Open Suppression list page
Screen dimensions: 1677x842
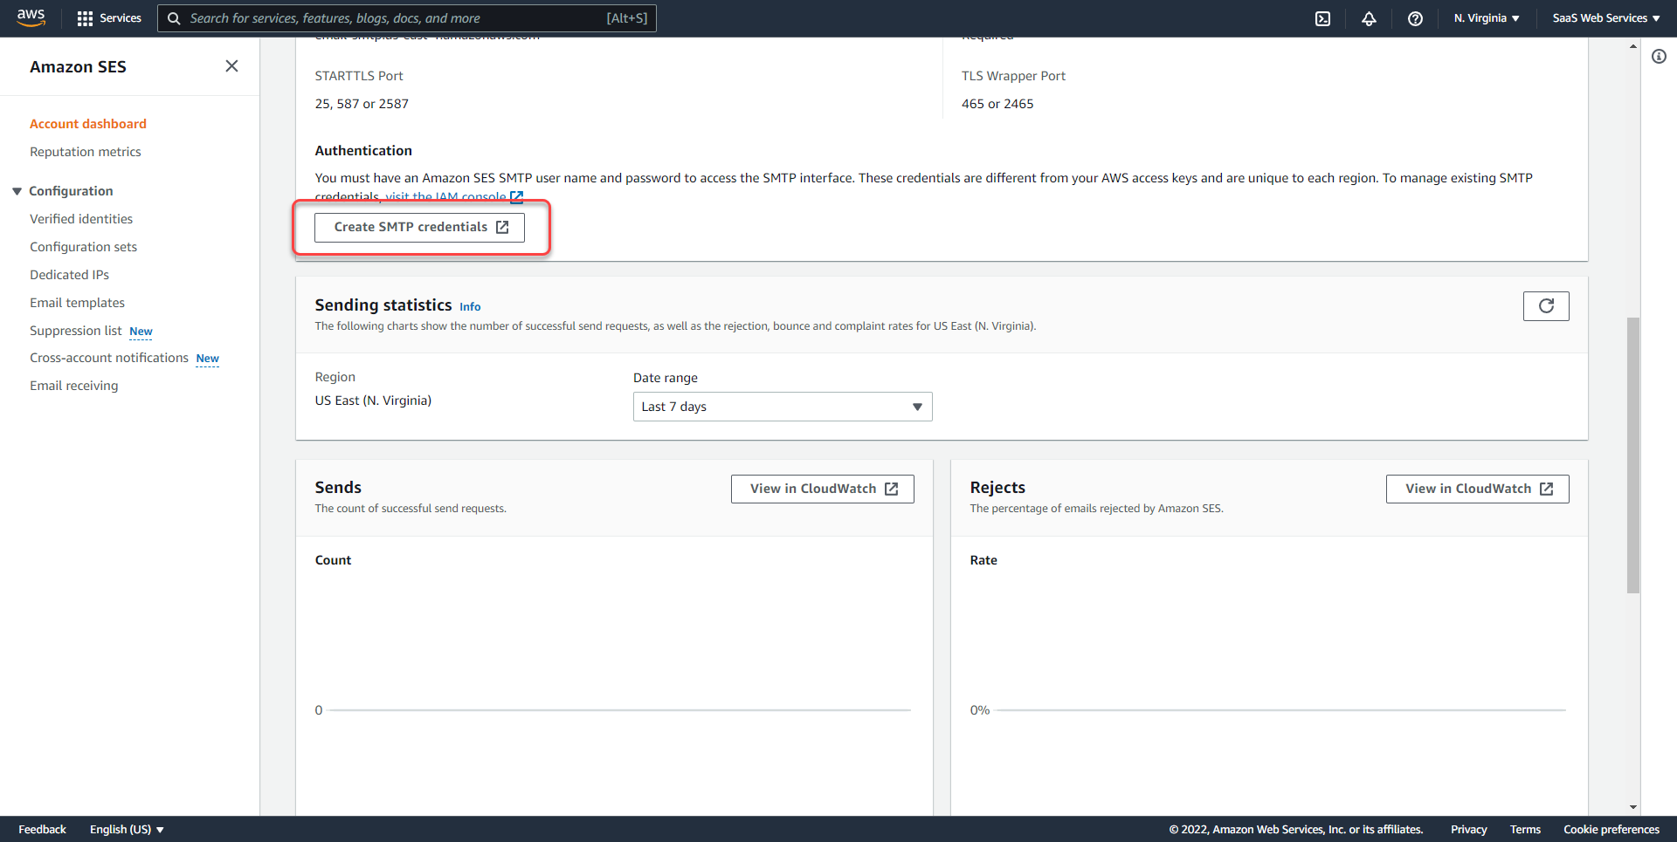point(76,331)
